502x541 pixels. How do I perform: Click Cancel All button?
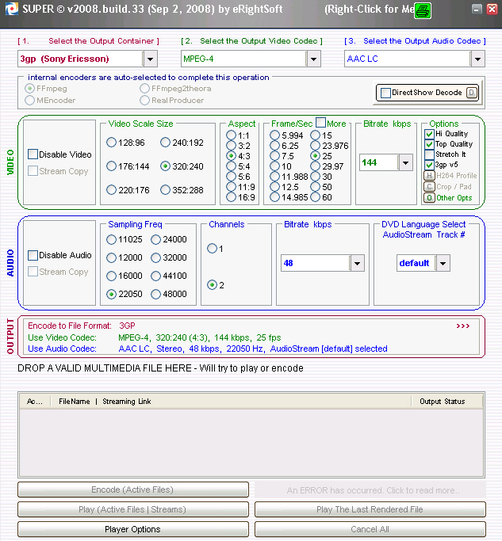(370, 529)
